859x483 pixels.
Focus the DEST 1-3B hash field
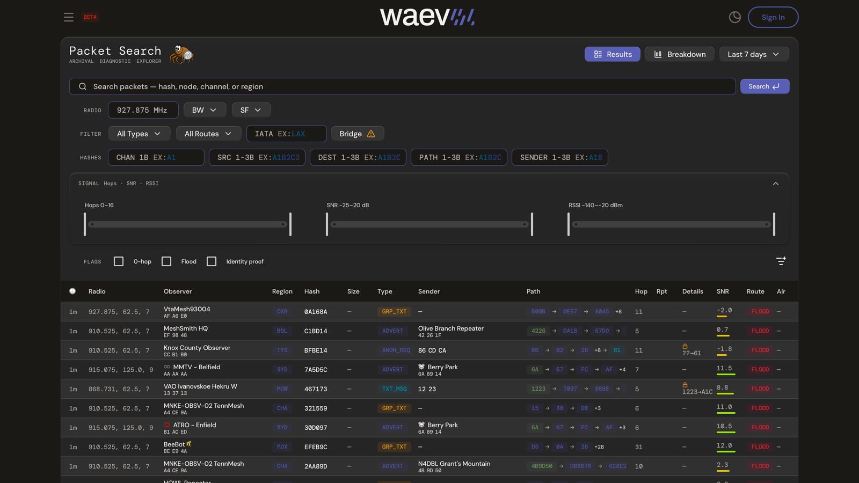358,157
